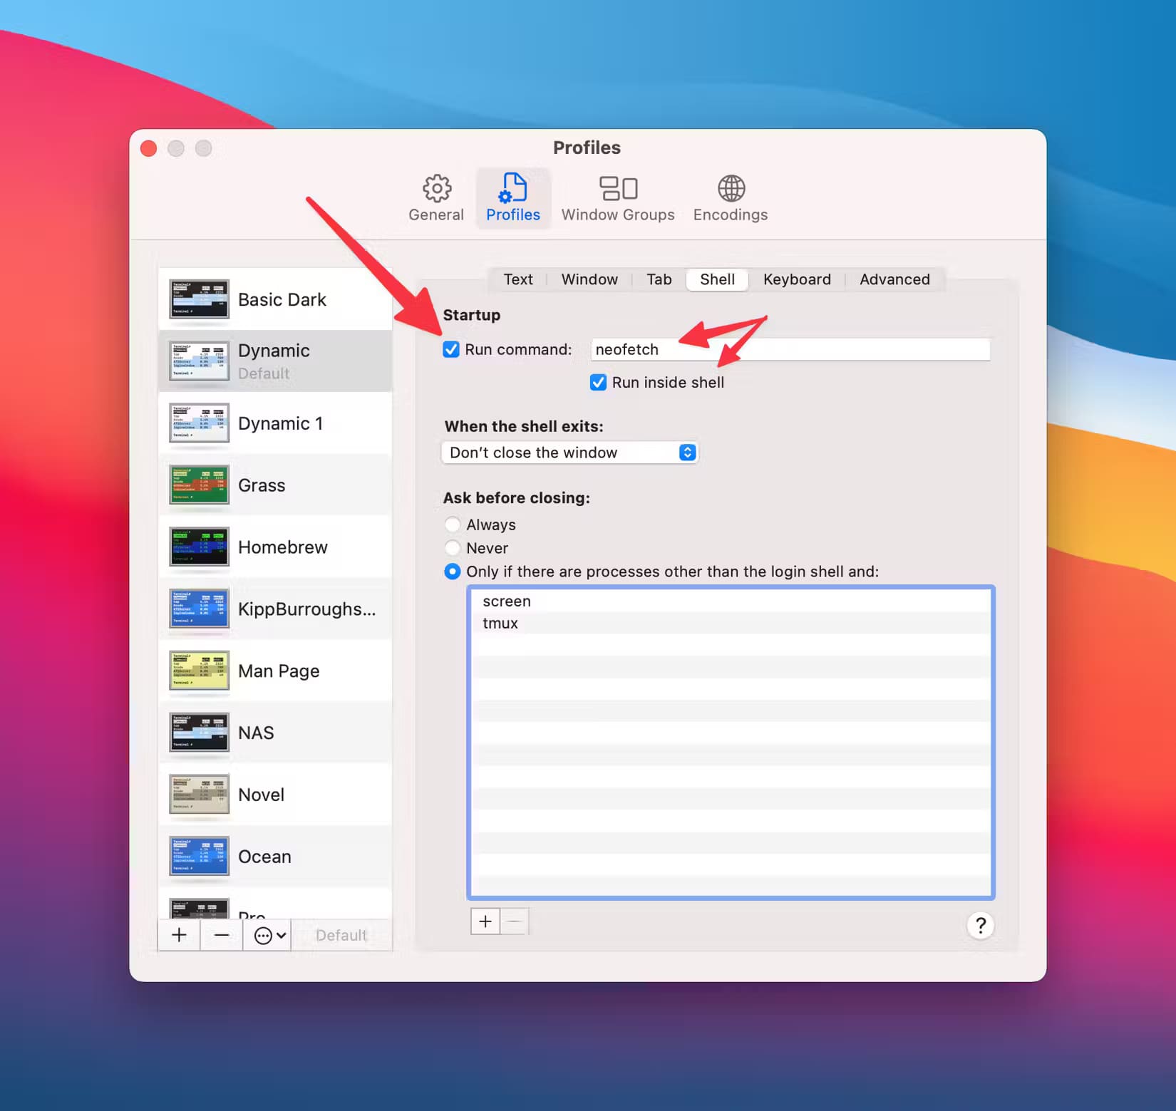Click the Novel profile thumbnail

[200, 795]
